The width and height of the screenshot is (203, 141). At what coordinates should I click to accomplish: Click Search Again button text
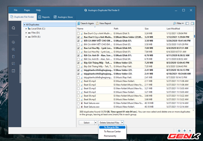pyautogui.click(x=88, y=23)
